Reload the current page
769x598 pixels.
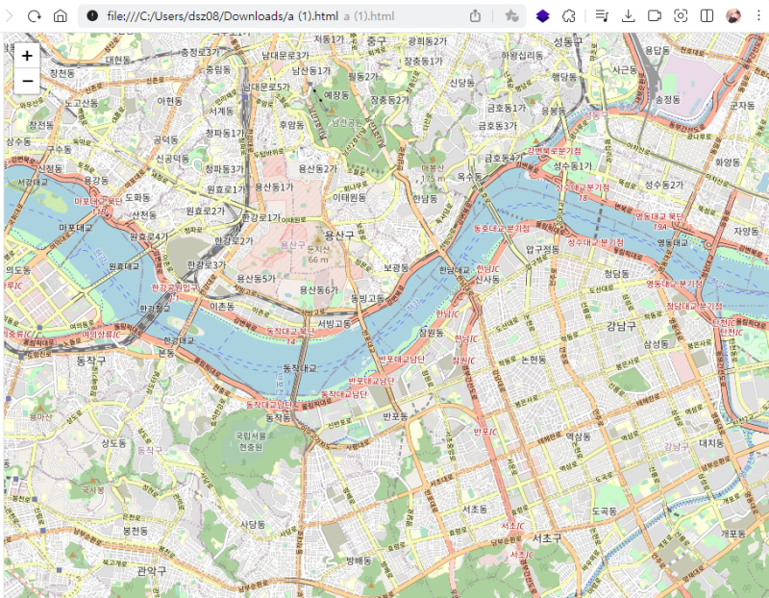point(35,16)
